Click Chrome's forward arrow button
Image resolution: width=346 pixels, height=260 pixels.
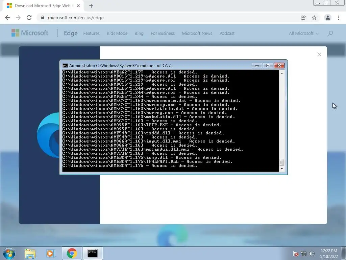tap(18, 18)
